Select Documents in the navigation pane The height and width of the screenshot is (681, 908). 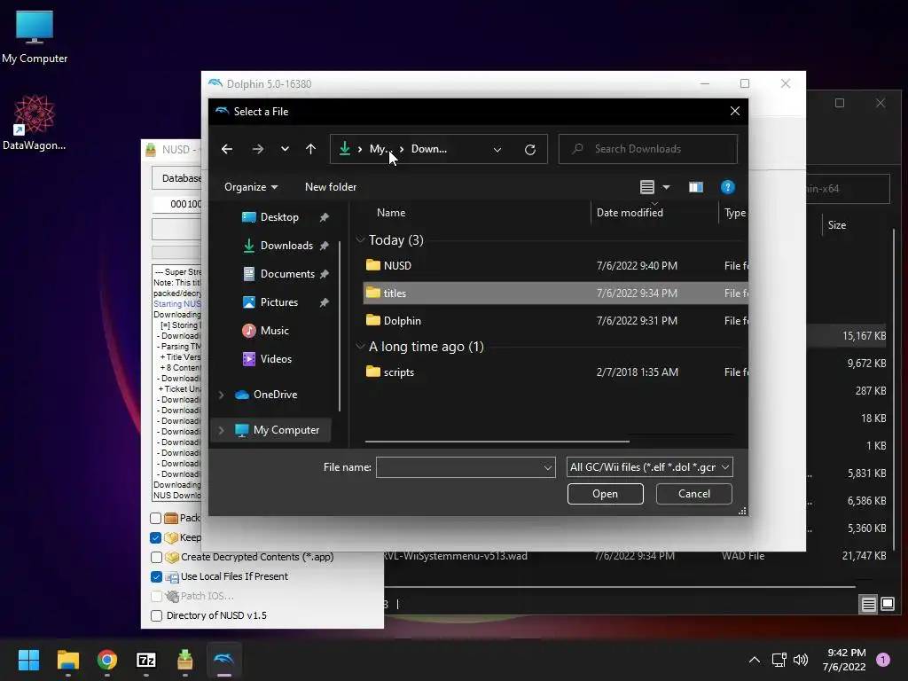287,274
